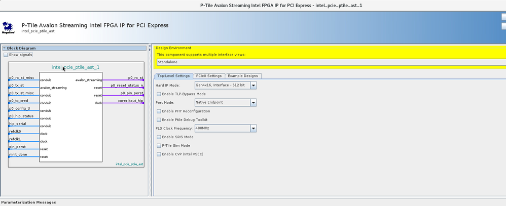506x206 pixels.
Task: Click the p0_tx_st signal label
Action: [16, 86]
